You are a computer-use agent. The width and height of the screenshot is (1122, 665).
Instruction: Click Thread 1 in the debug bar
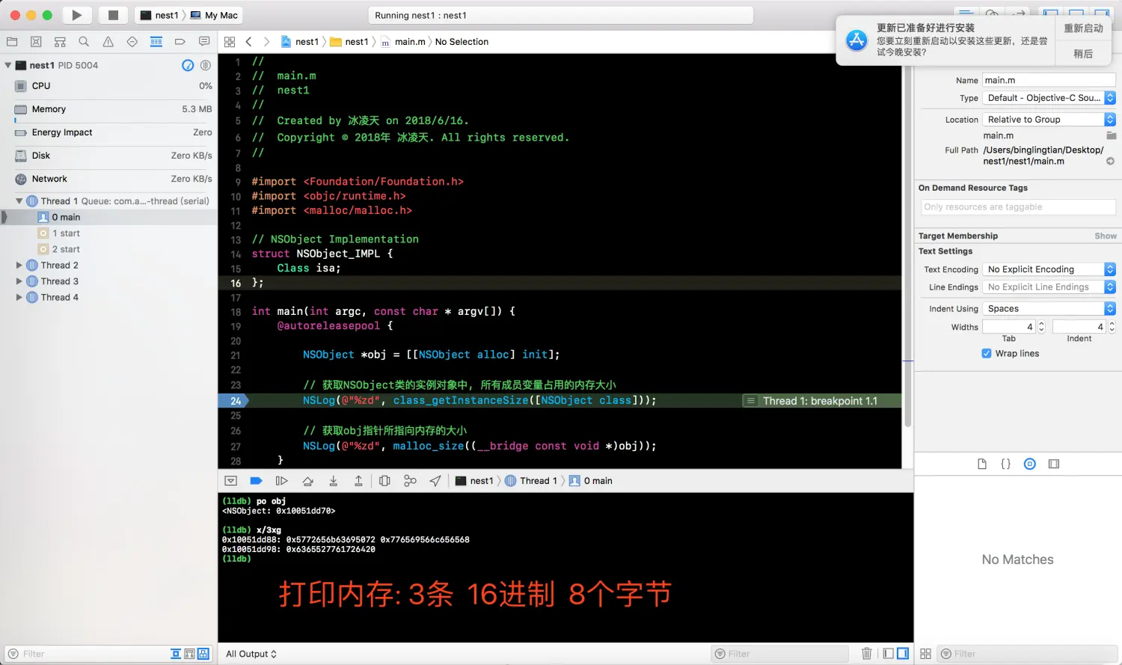[x=531, y=481]
